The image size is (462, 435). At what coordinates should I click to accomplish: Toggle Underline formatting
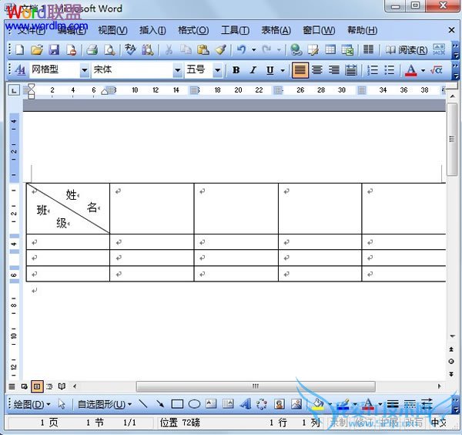pos(270,70)
